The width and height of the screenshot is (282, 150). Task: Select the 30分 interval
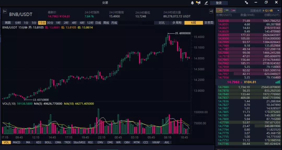click(x=50, y=23)
